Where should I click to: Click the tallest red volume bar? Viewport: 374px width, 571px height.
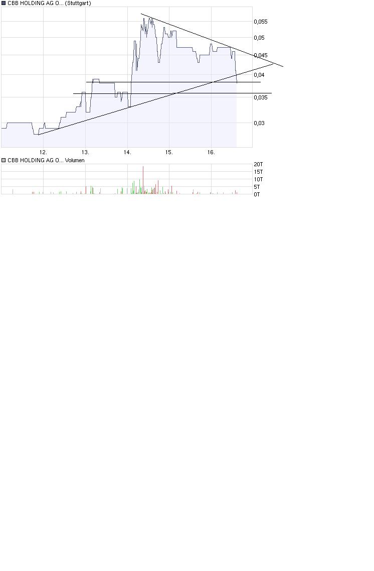pyautogui.click(x=143, y=180)
